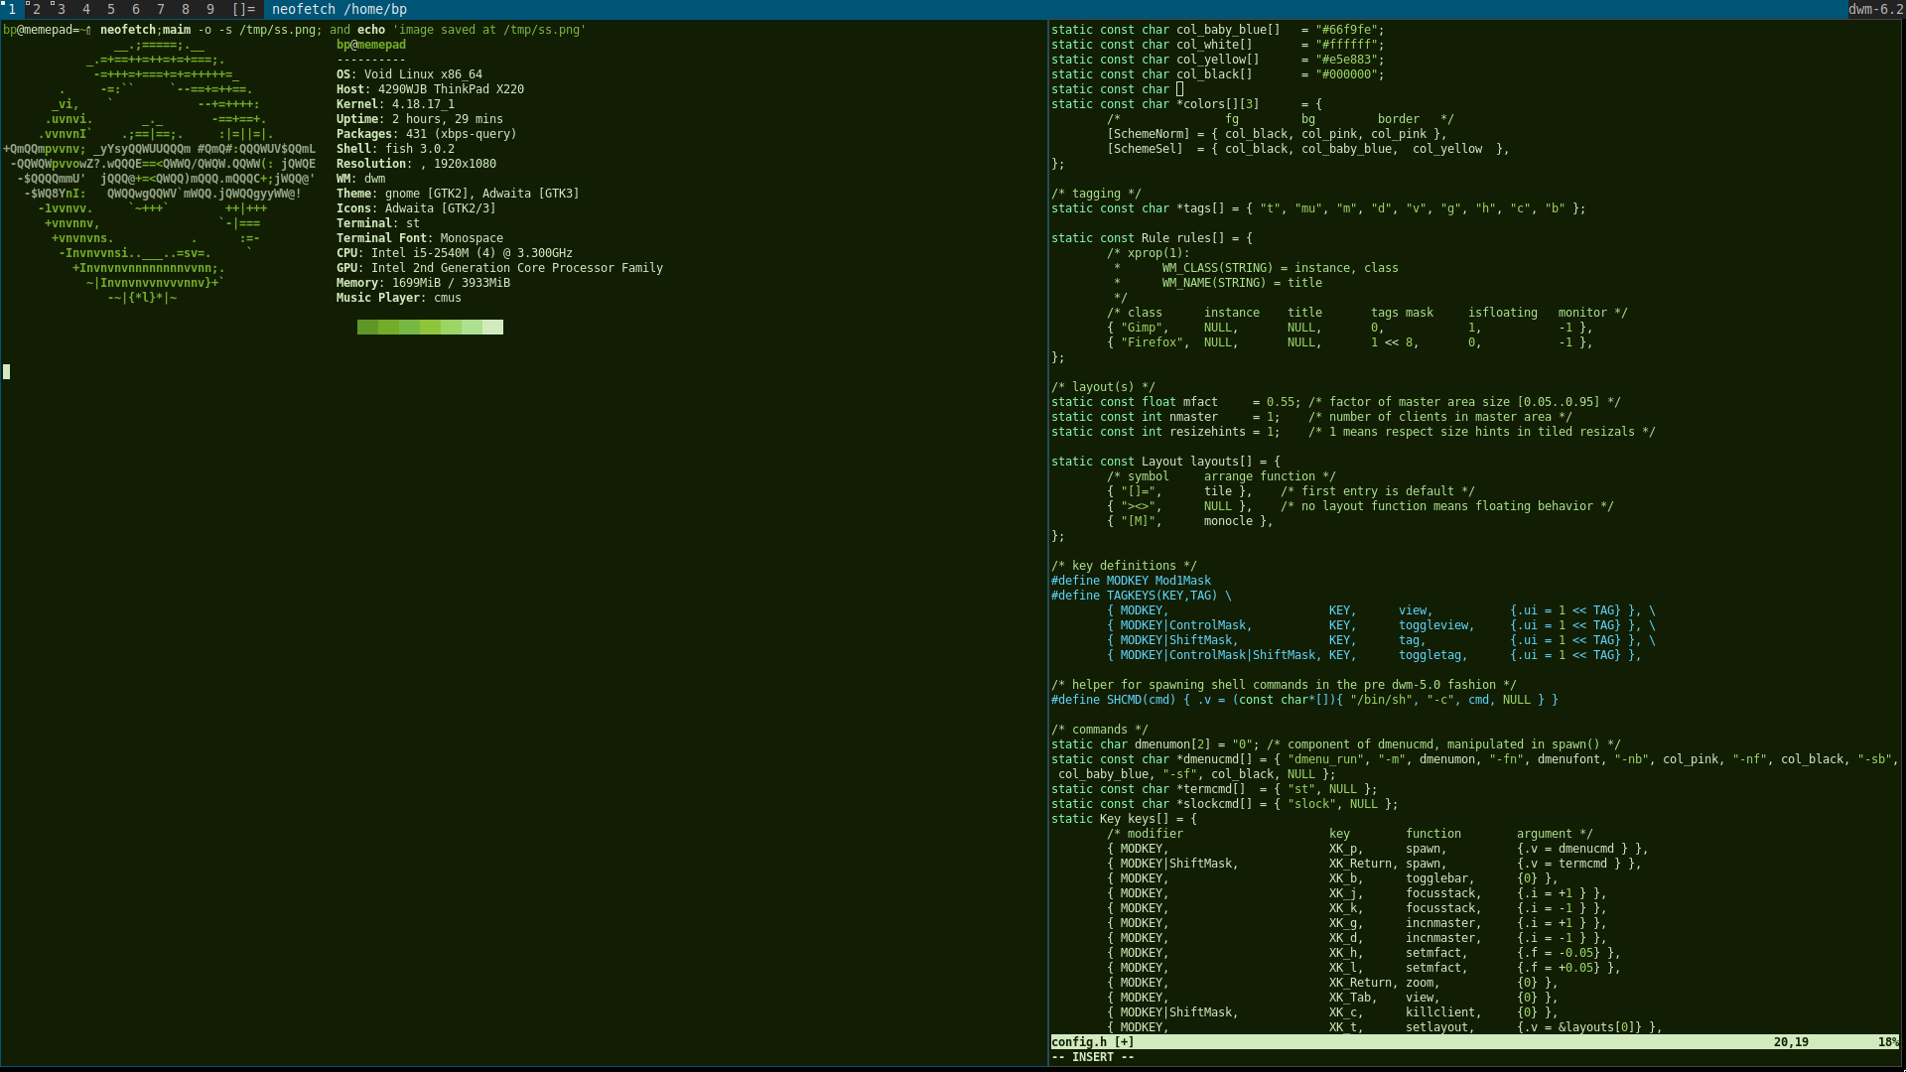
Task: Click the [SchemeNorm] line in vim
Action: 1277,134
